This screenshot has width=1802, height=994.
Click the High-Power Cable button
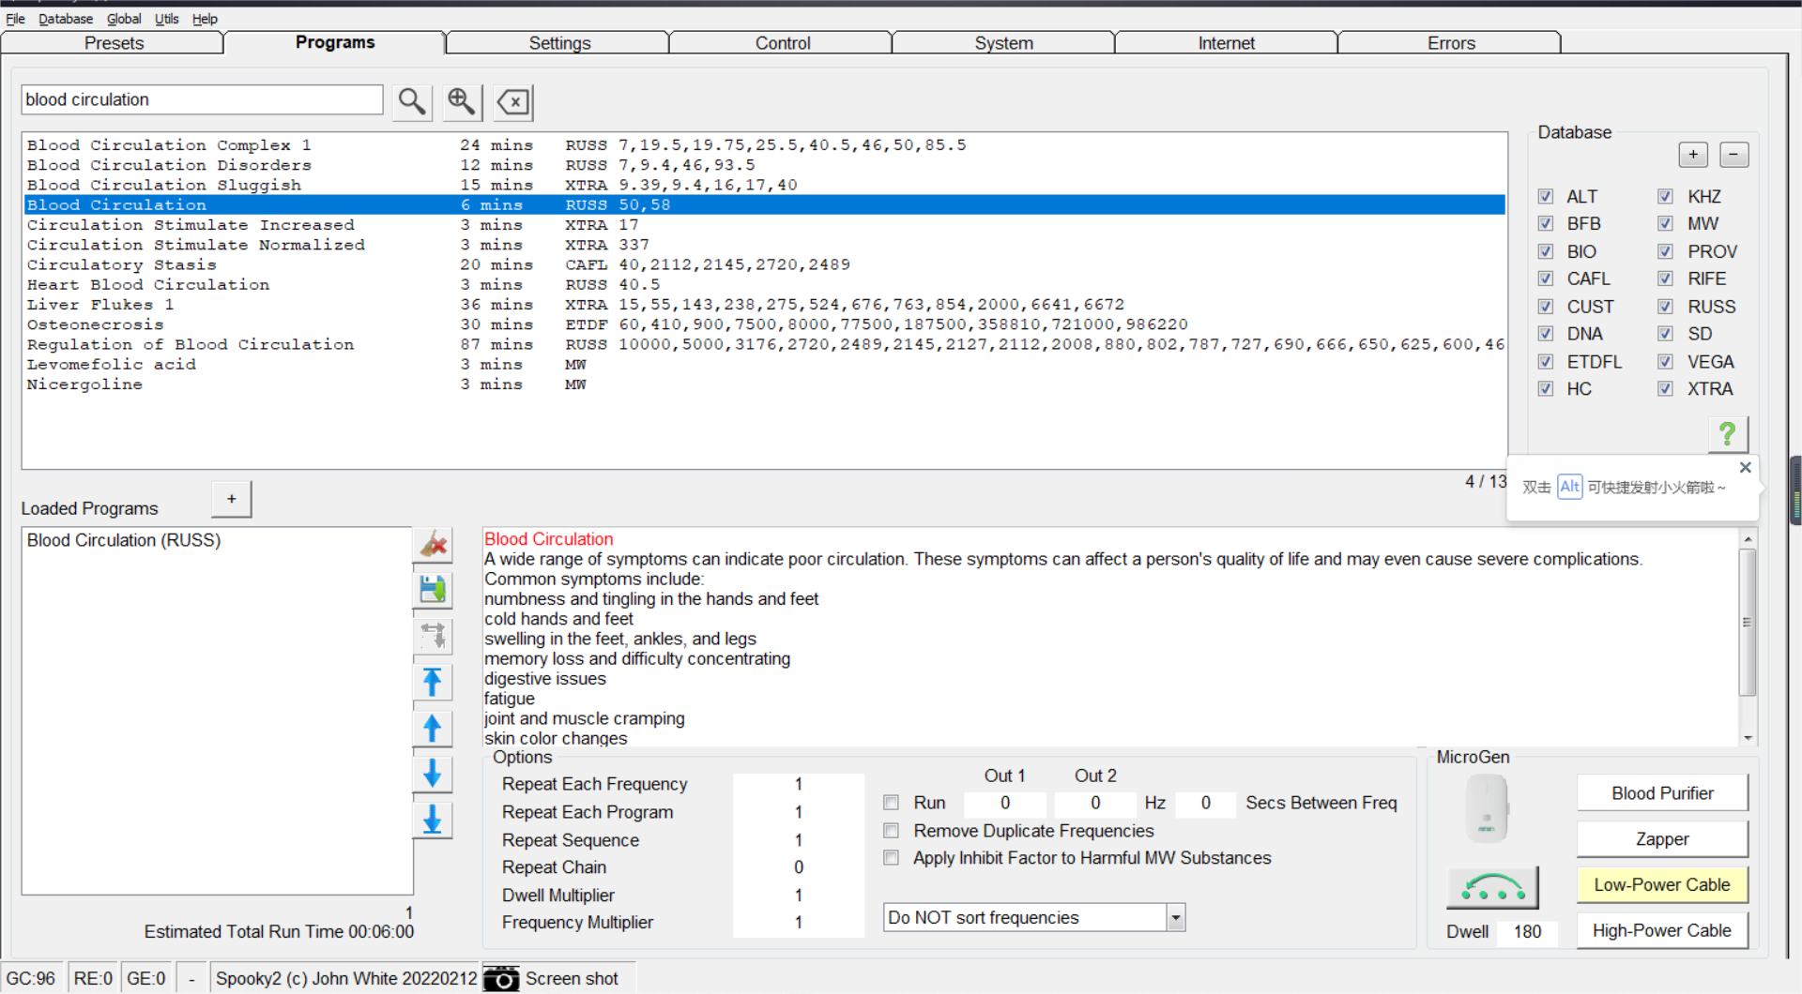1661,930
